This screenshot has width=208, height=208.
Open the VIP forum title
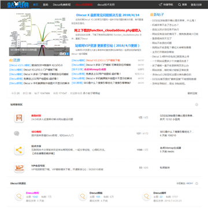click(38, 166)
